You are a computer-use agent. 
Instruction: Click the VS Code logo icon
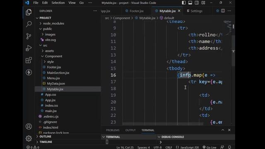(27, 3)
